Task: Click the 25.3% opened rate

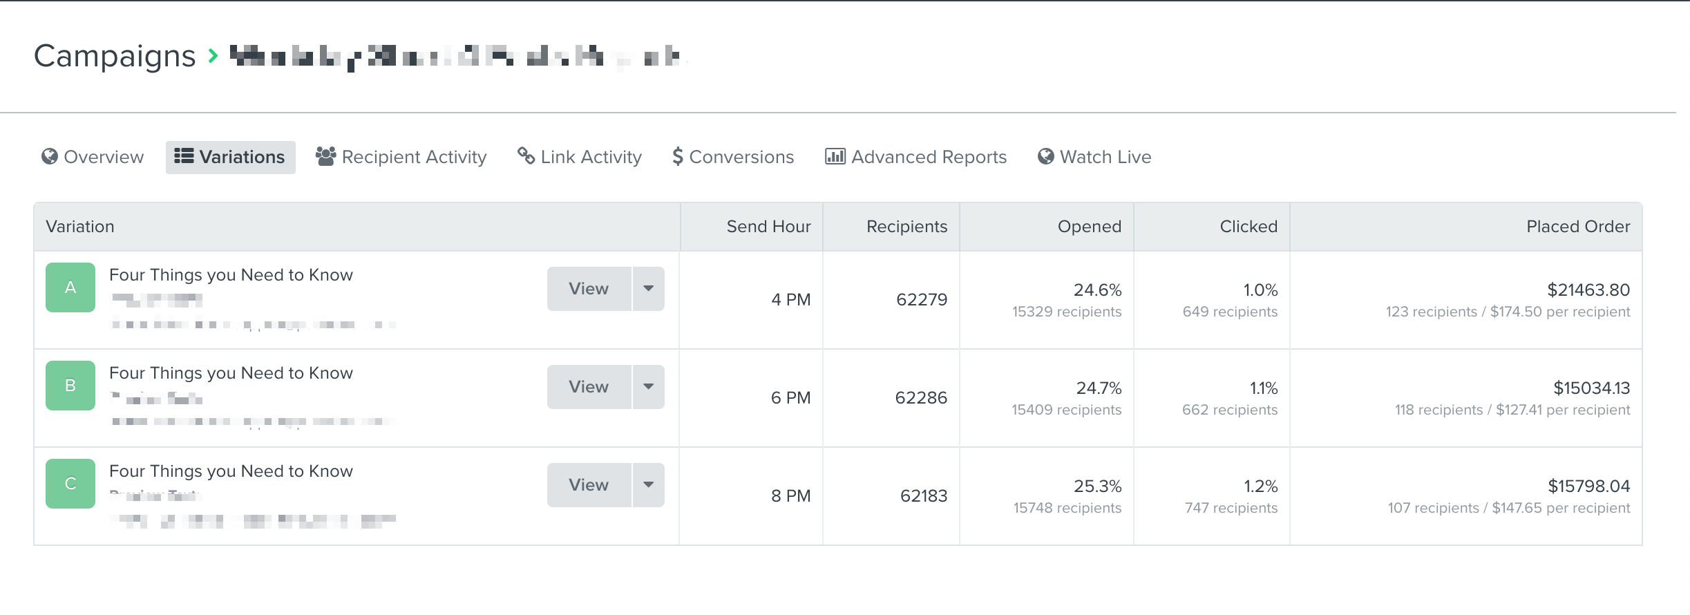Action: (1097, 486)
